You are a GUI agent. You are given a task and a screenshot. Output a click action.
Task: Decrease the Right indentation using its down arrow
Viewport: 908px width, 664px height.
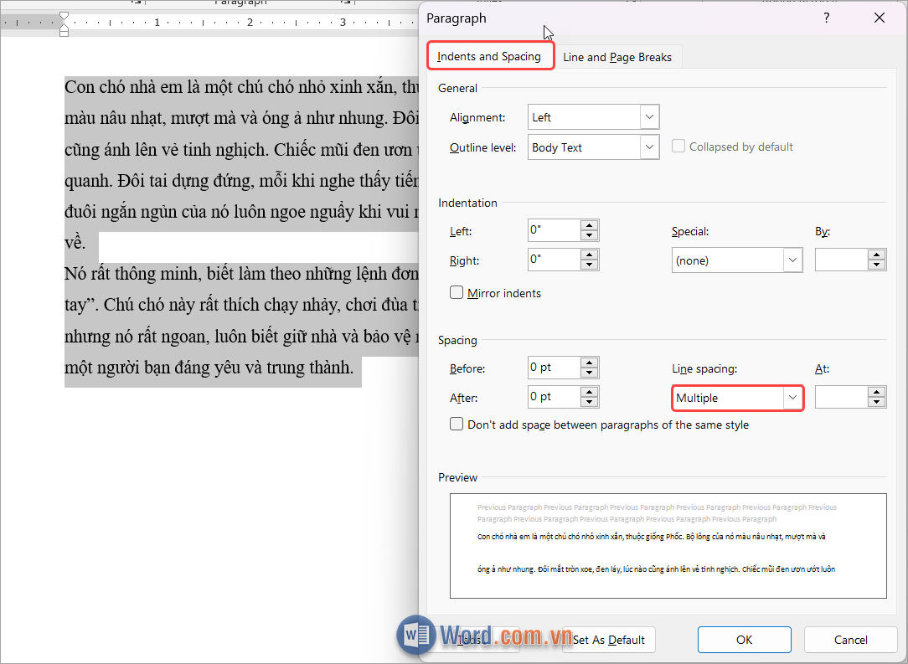coord(589,265)
